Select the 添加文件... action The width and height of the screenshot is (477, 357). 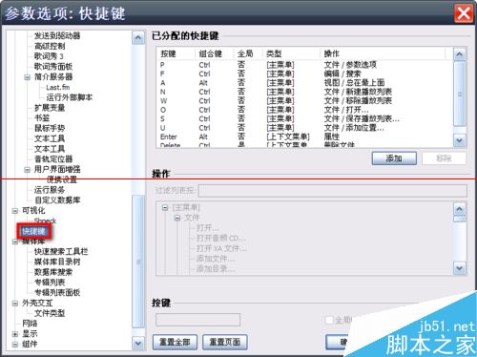[216, 259]
